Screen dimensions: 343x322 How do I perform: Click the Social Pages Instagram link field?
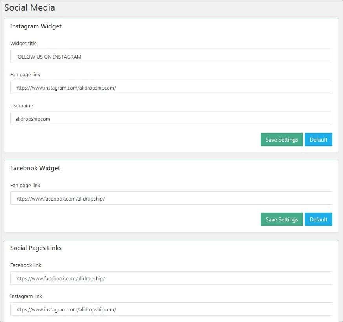(171, 309)
